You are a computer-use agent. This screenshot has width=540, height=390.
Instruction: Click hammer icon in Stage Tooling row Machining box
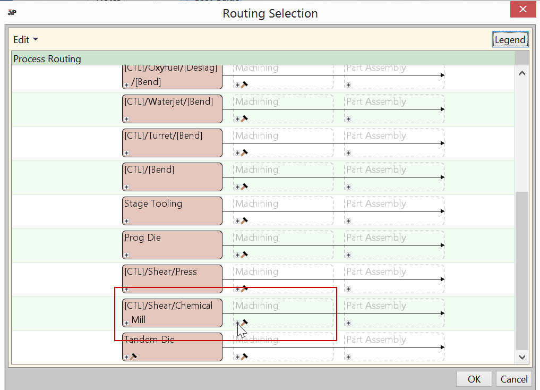(244, 221)
